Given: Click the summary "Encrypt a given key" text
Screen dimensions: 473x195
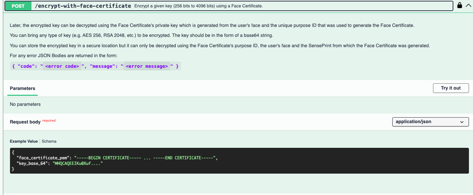Looking at the screenshot, I should [x=198, y=6].
